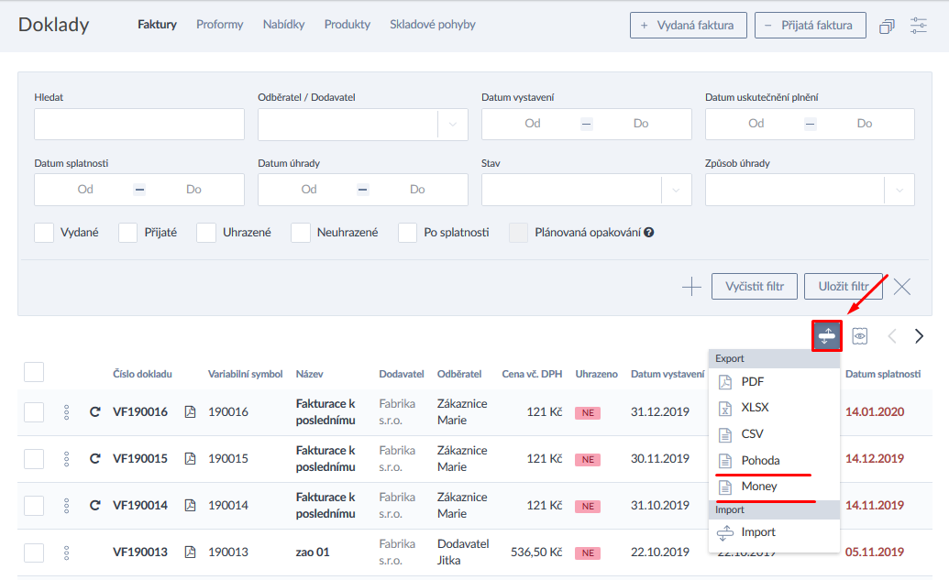Open the Způsob úhrady dropdown
Screen dimensions: 949x580
[899, 190]
